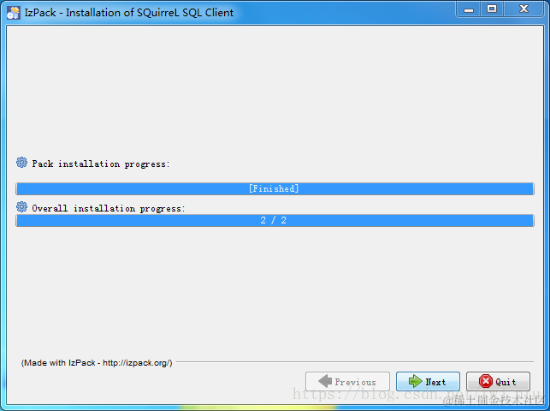Click the Chinese community watermark at bottom right
The image size is (550, 411).
click(x=494, y=400)
